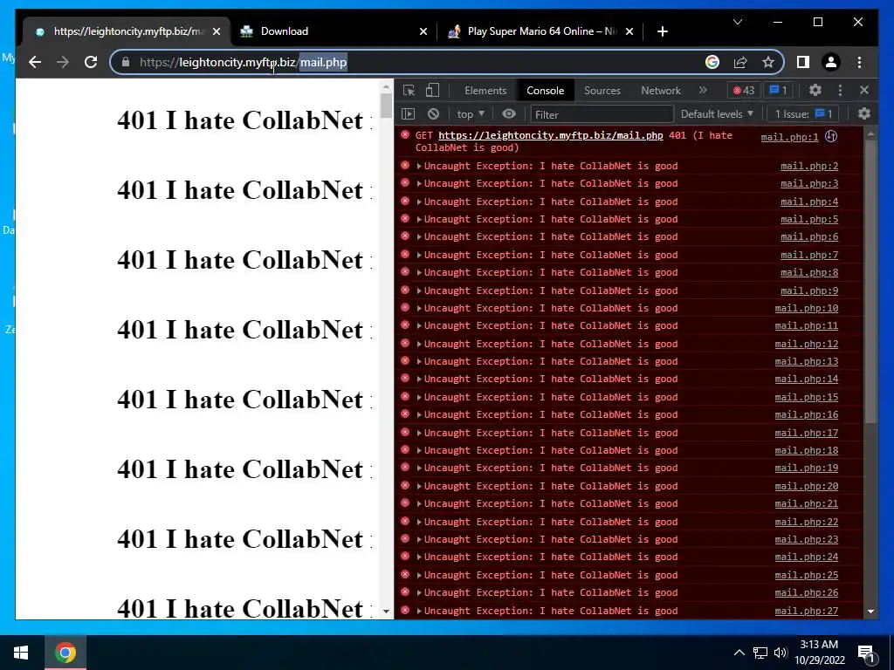Click page scrollbar down arrow

pos(387,612)
